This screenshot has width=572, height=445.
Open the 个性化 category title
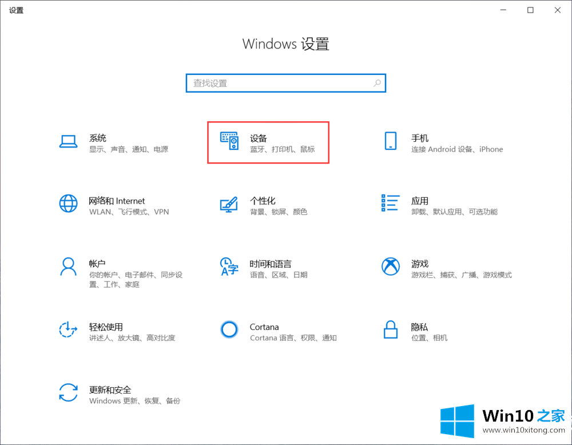pos(263,201)
